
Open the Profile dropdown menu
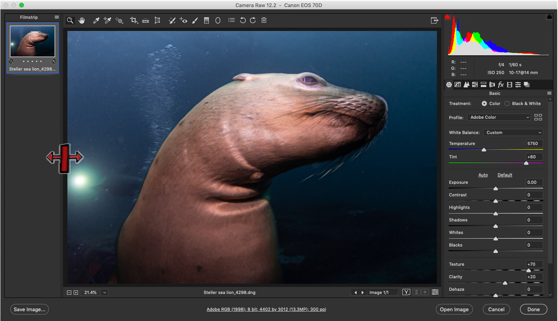(x=498, y=117)
